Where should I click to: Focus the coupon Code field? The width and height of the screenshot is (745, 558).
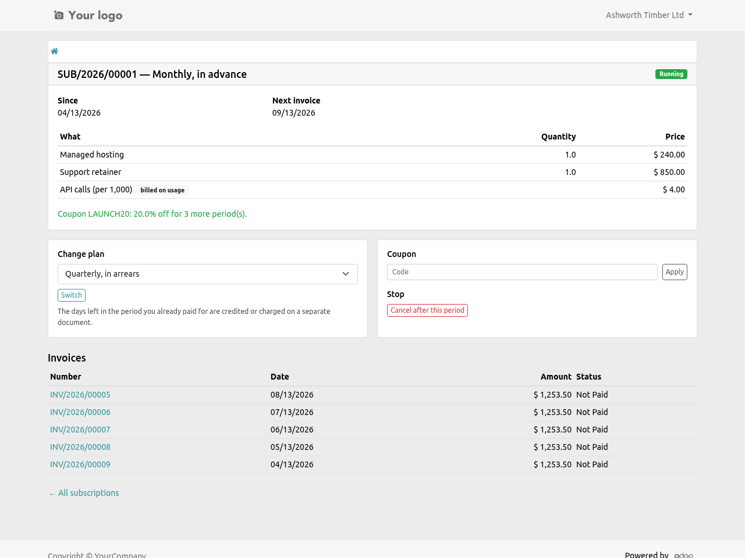click(522, 272)
